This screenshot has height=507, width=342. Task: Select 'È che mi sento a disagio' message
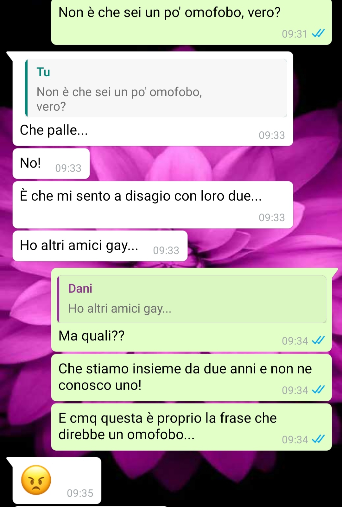click(x=153, y=205)
